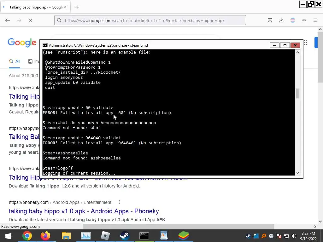Viewport: 323px width, 242px height.
Task: Open the network status tray icon
Action: pos(286,236)
